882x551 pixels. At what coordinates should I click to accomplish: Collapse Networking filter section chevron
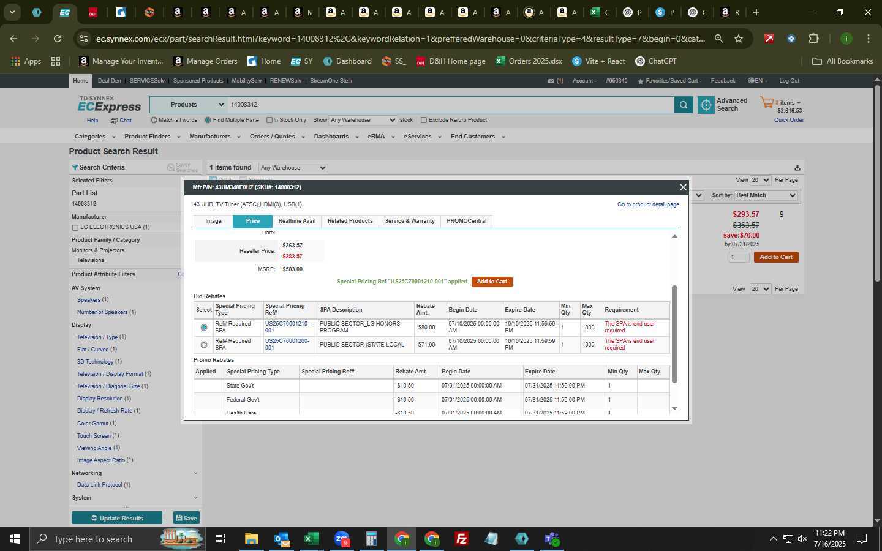pyautogui.click(x=195, y=473)
